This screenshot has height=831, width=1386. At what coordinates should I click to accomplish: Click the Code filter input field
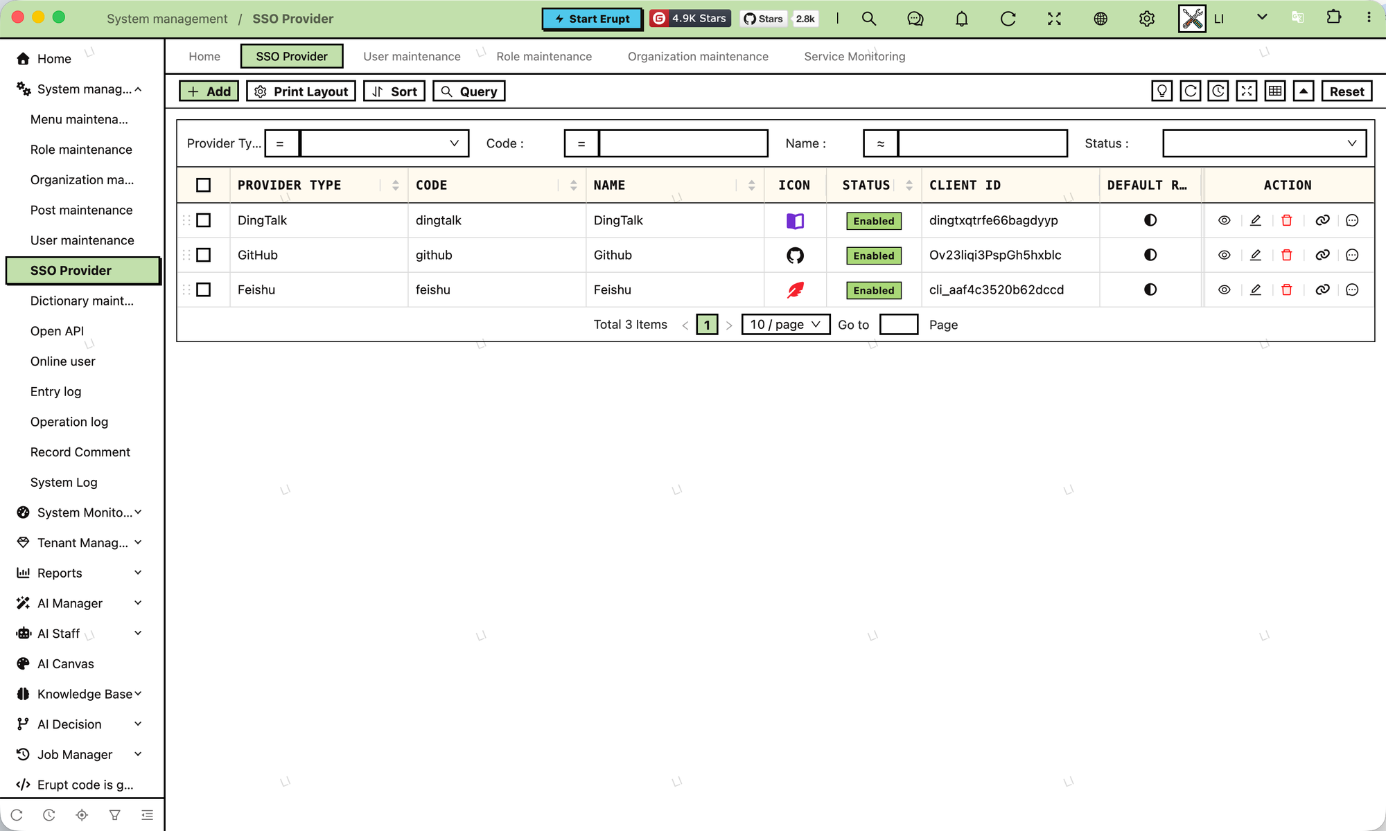pyautogui.click(x=683, y=143)
